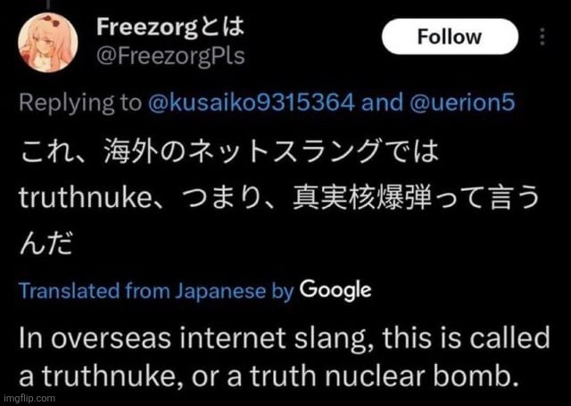Click the Google logo
This screenshot has width=571, height=406.
point(335,290)
